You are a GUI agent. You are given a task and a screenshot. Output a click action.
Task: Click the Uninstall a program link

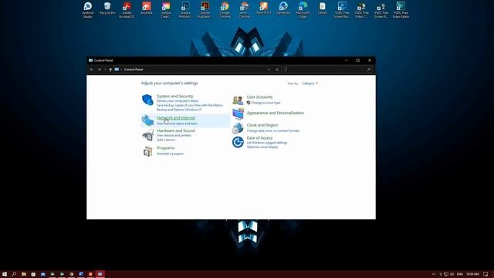point(170,154)
